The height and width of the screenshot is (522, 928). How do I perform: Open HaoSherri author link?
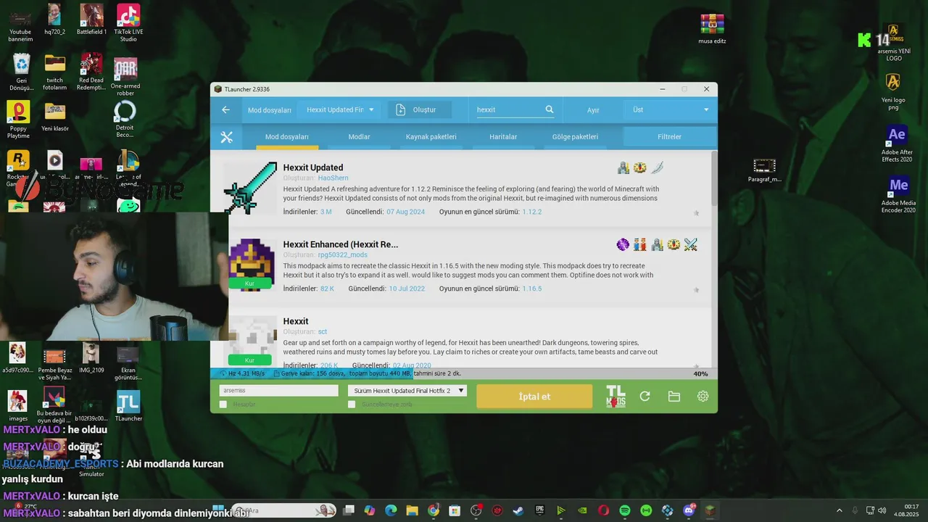coord(333,178)
